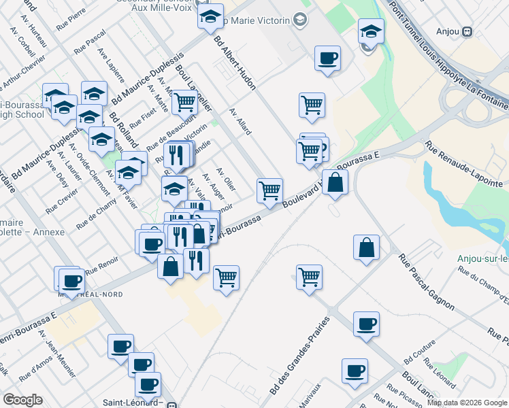Viewport: 509px width, 408px height.
Task: Click the Map data ©2026 Google attribution
Action: coord(467,403)
